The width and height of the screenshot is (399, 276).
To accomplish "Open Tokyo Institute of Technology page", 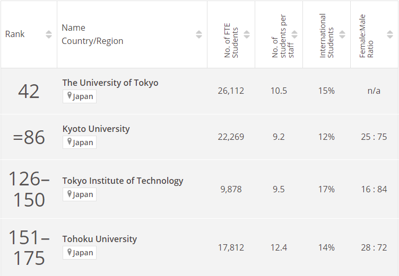I will pyautogui.click(x=123, y=181).
